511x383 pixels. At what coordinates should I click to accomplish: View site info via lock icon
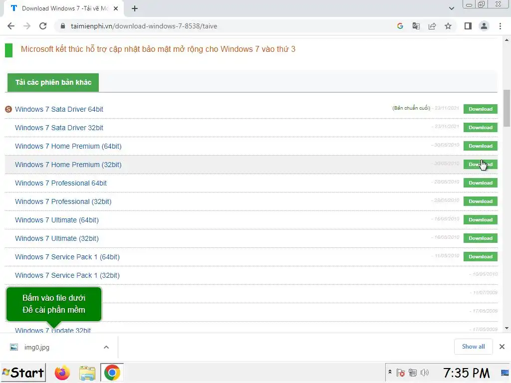[63, 26]
